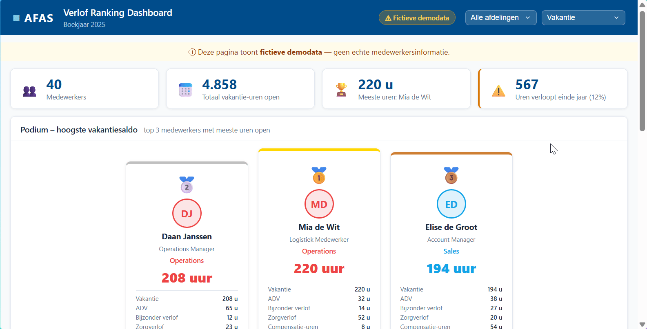The width and height of the screenshot is (647, 329).
Task: Click the 194 uur total
Action: coord(451,269)
